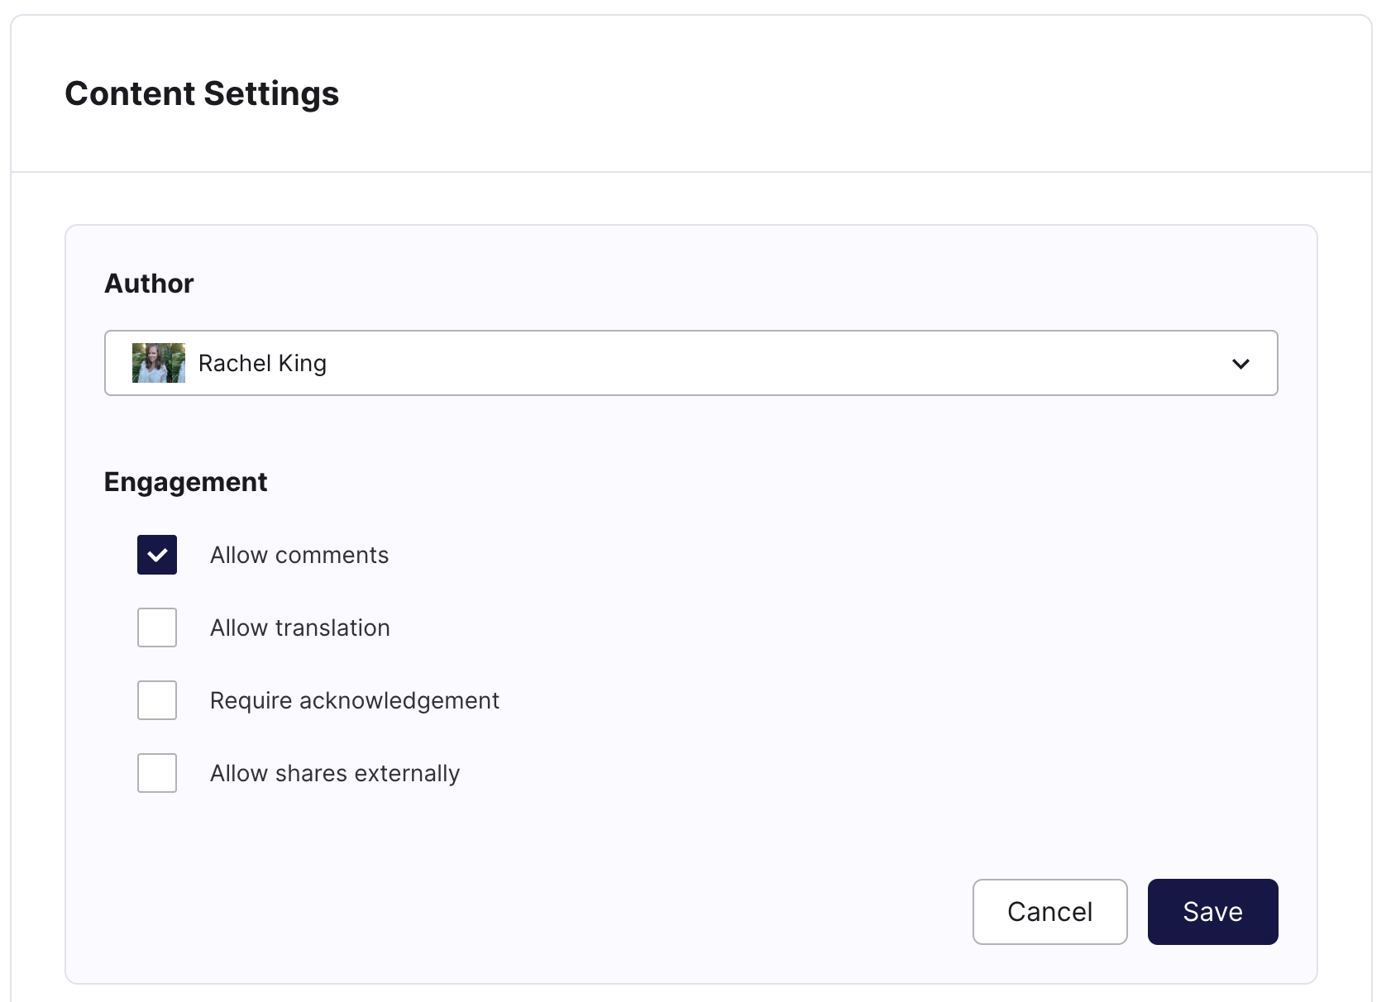Save the content settings

(x=1213, y=912)
